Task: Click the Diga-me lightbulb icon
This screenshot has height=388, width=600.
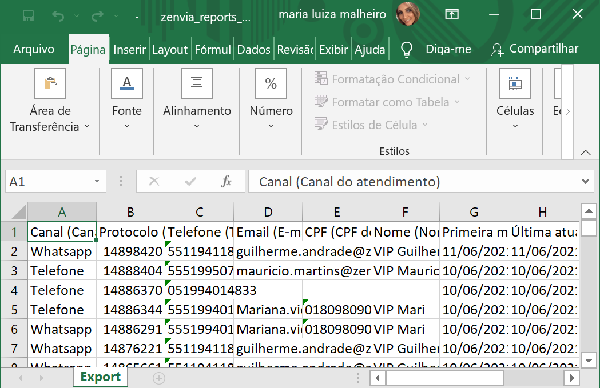Action: click(406, 49)
